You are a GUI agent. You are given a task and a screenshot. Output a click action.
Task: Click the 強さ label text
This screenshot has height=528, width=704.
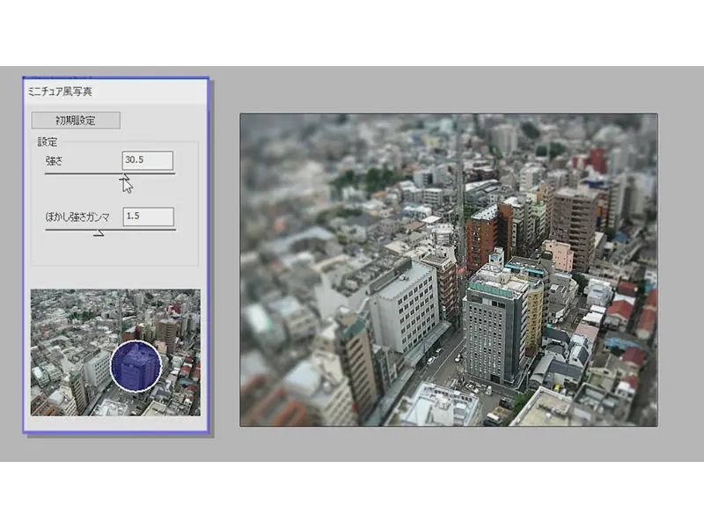click(x=55, y=160)
